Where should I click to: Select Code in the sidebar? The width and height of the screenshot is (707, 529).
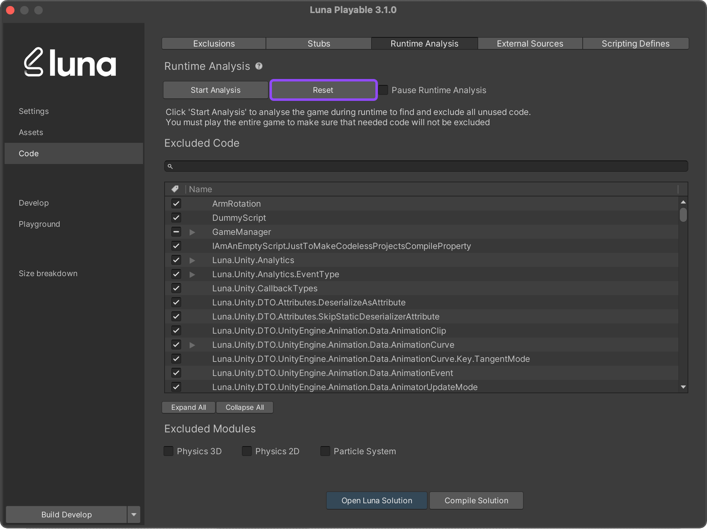[74, 153]
